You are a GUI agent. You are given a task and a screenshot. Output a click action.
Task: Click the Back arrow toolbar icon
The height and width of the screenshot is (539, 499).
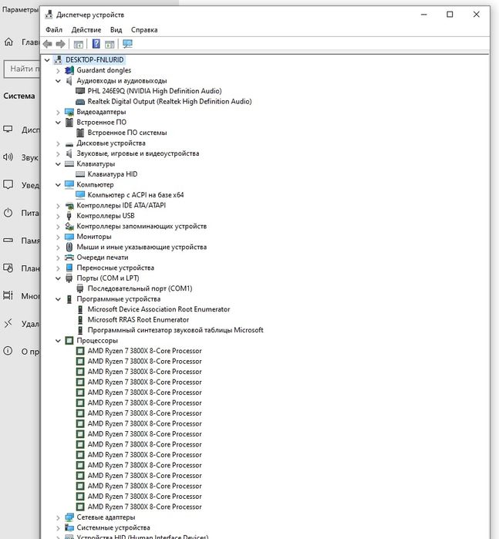pyautogui.click(x=48, y=44)
